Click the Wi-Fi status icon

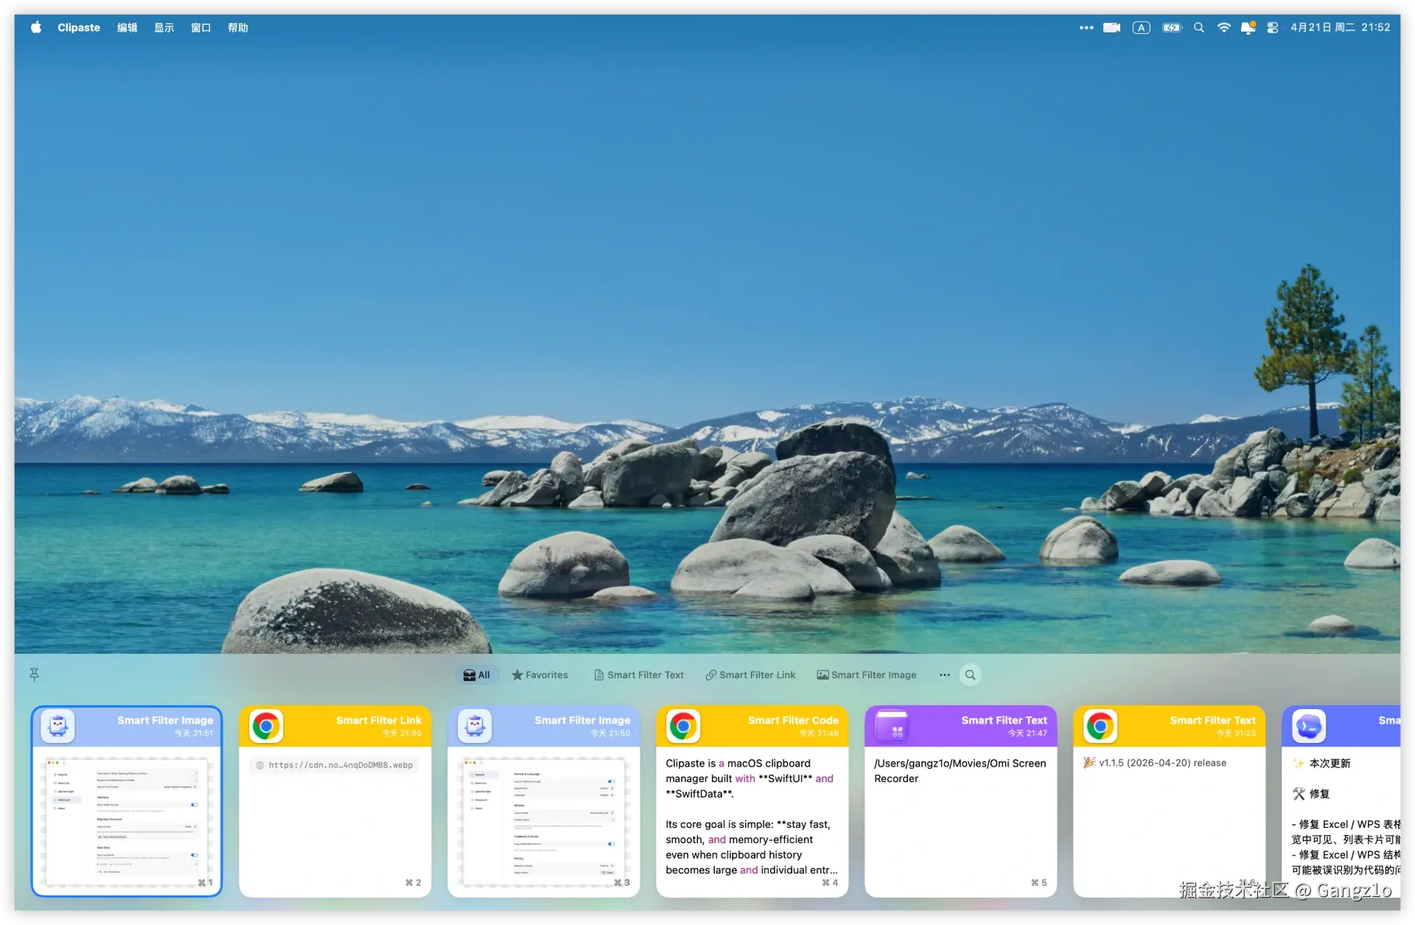[1223, 27]
